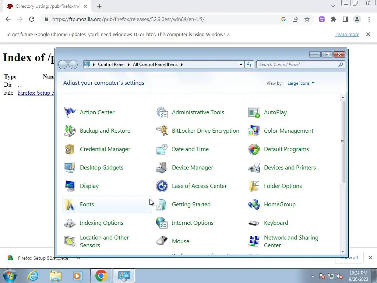
Task: Expand the arrow after Control Panel breadcrumb
Action: (128, 64)
